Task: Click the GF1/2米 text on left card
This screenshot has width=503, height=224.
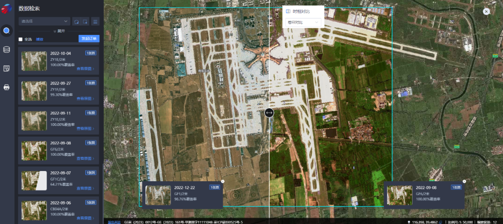Action: (x=181, y=194)
